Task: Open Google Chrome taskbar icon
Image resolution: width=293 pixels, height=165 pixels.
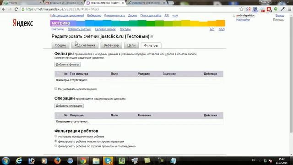Action: (83, 161)
